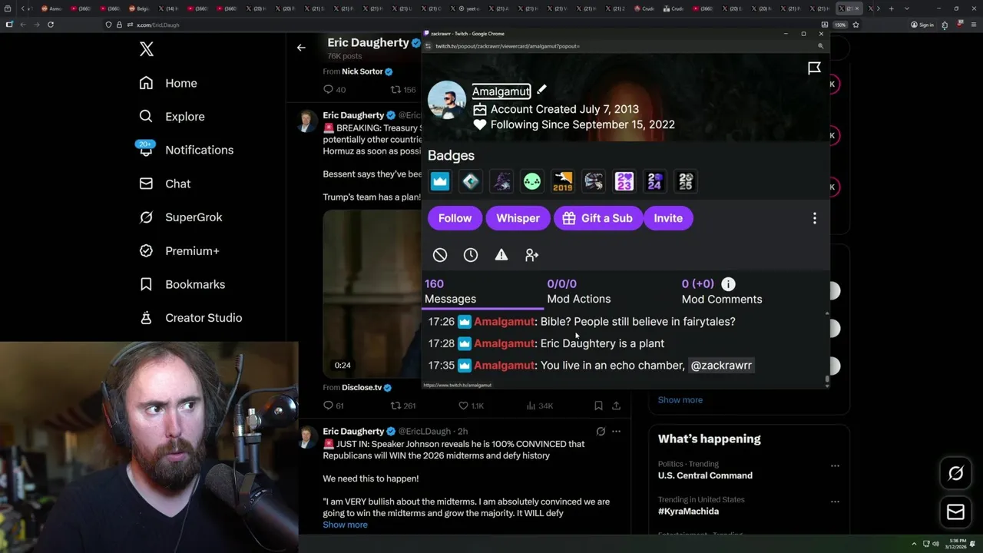Open Explore search in the X sidebar
This screenshot has width=983, height=553.
click(172, 117)
